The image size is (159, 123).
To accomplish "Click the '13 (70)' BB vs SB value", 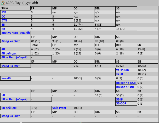I will (x=121, y=29).
